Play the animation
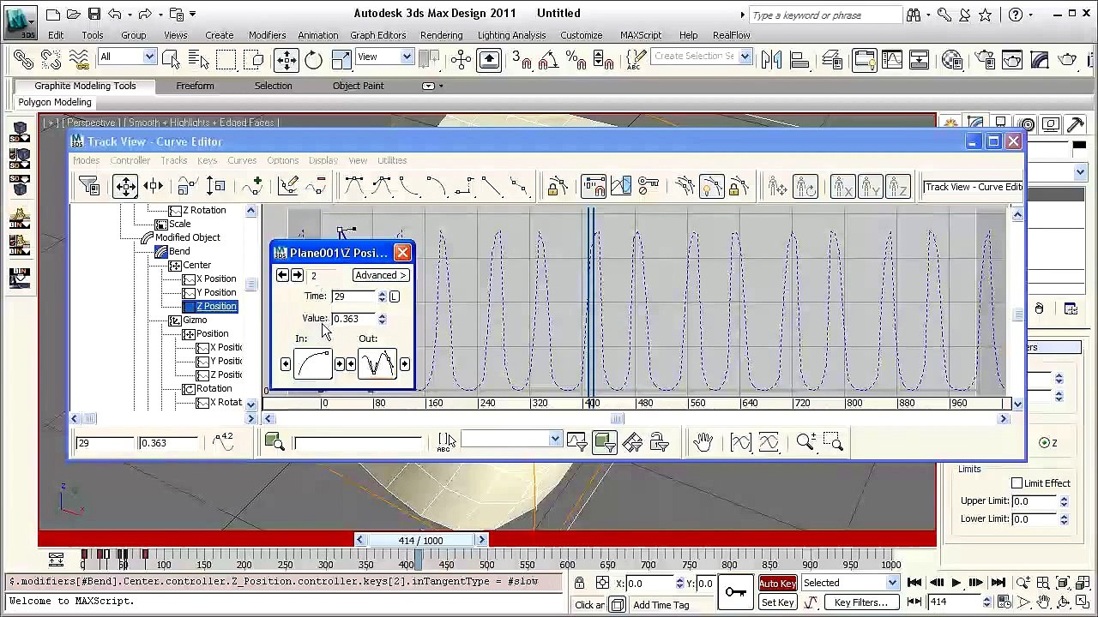 (956, 583)
